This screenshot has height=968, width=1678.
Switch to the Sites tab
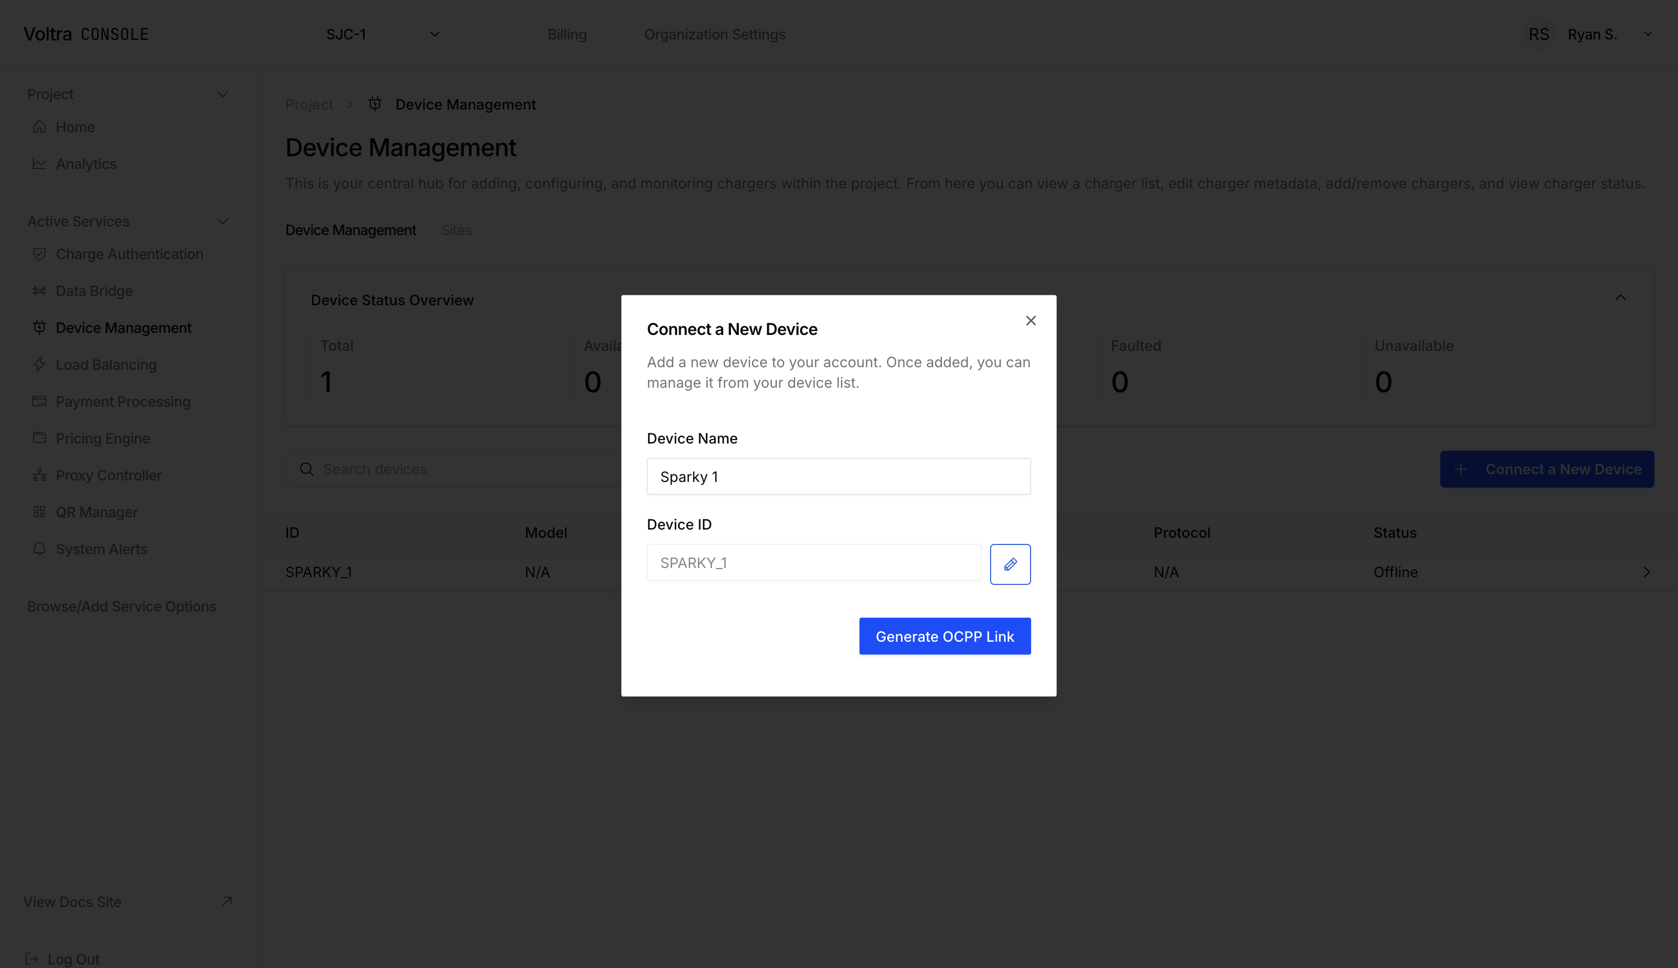click(x=456, y=230)
